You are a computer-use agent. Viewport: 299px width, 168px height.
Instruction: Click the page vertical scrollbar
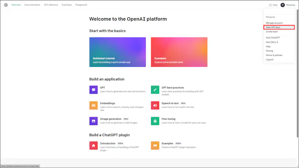297,73
